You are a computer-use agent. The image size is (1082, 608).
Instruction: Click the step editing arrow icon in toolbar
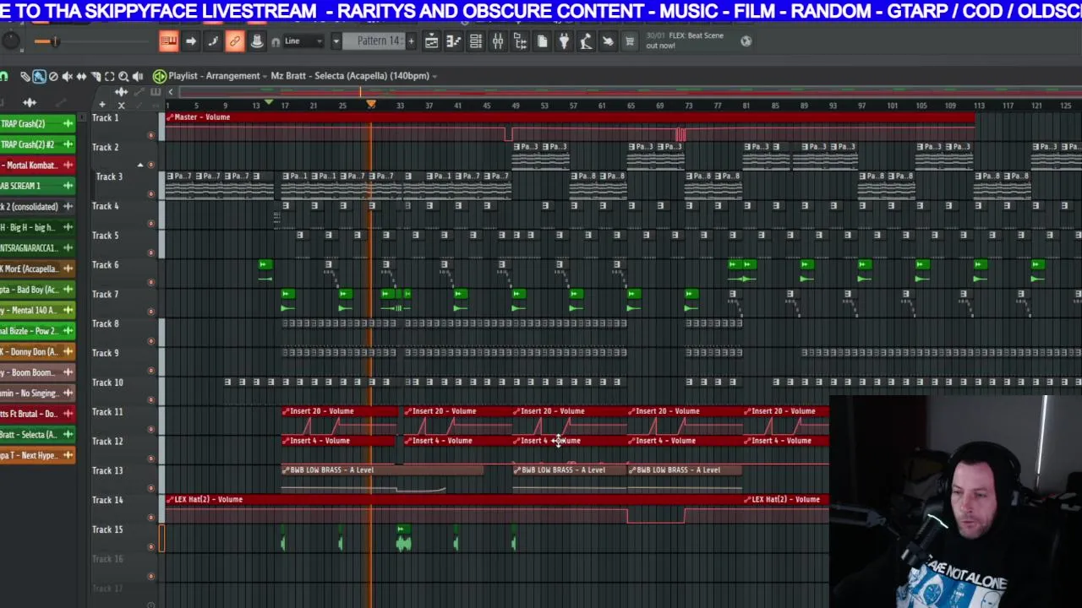click(191, 41)
